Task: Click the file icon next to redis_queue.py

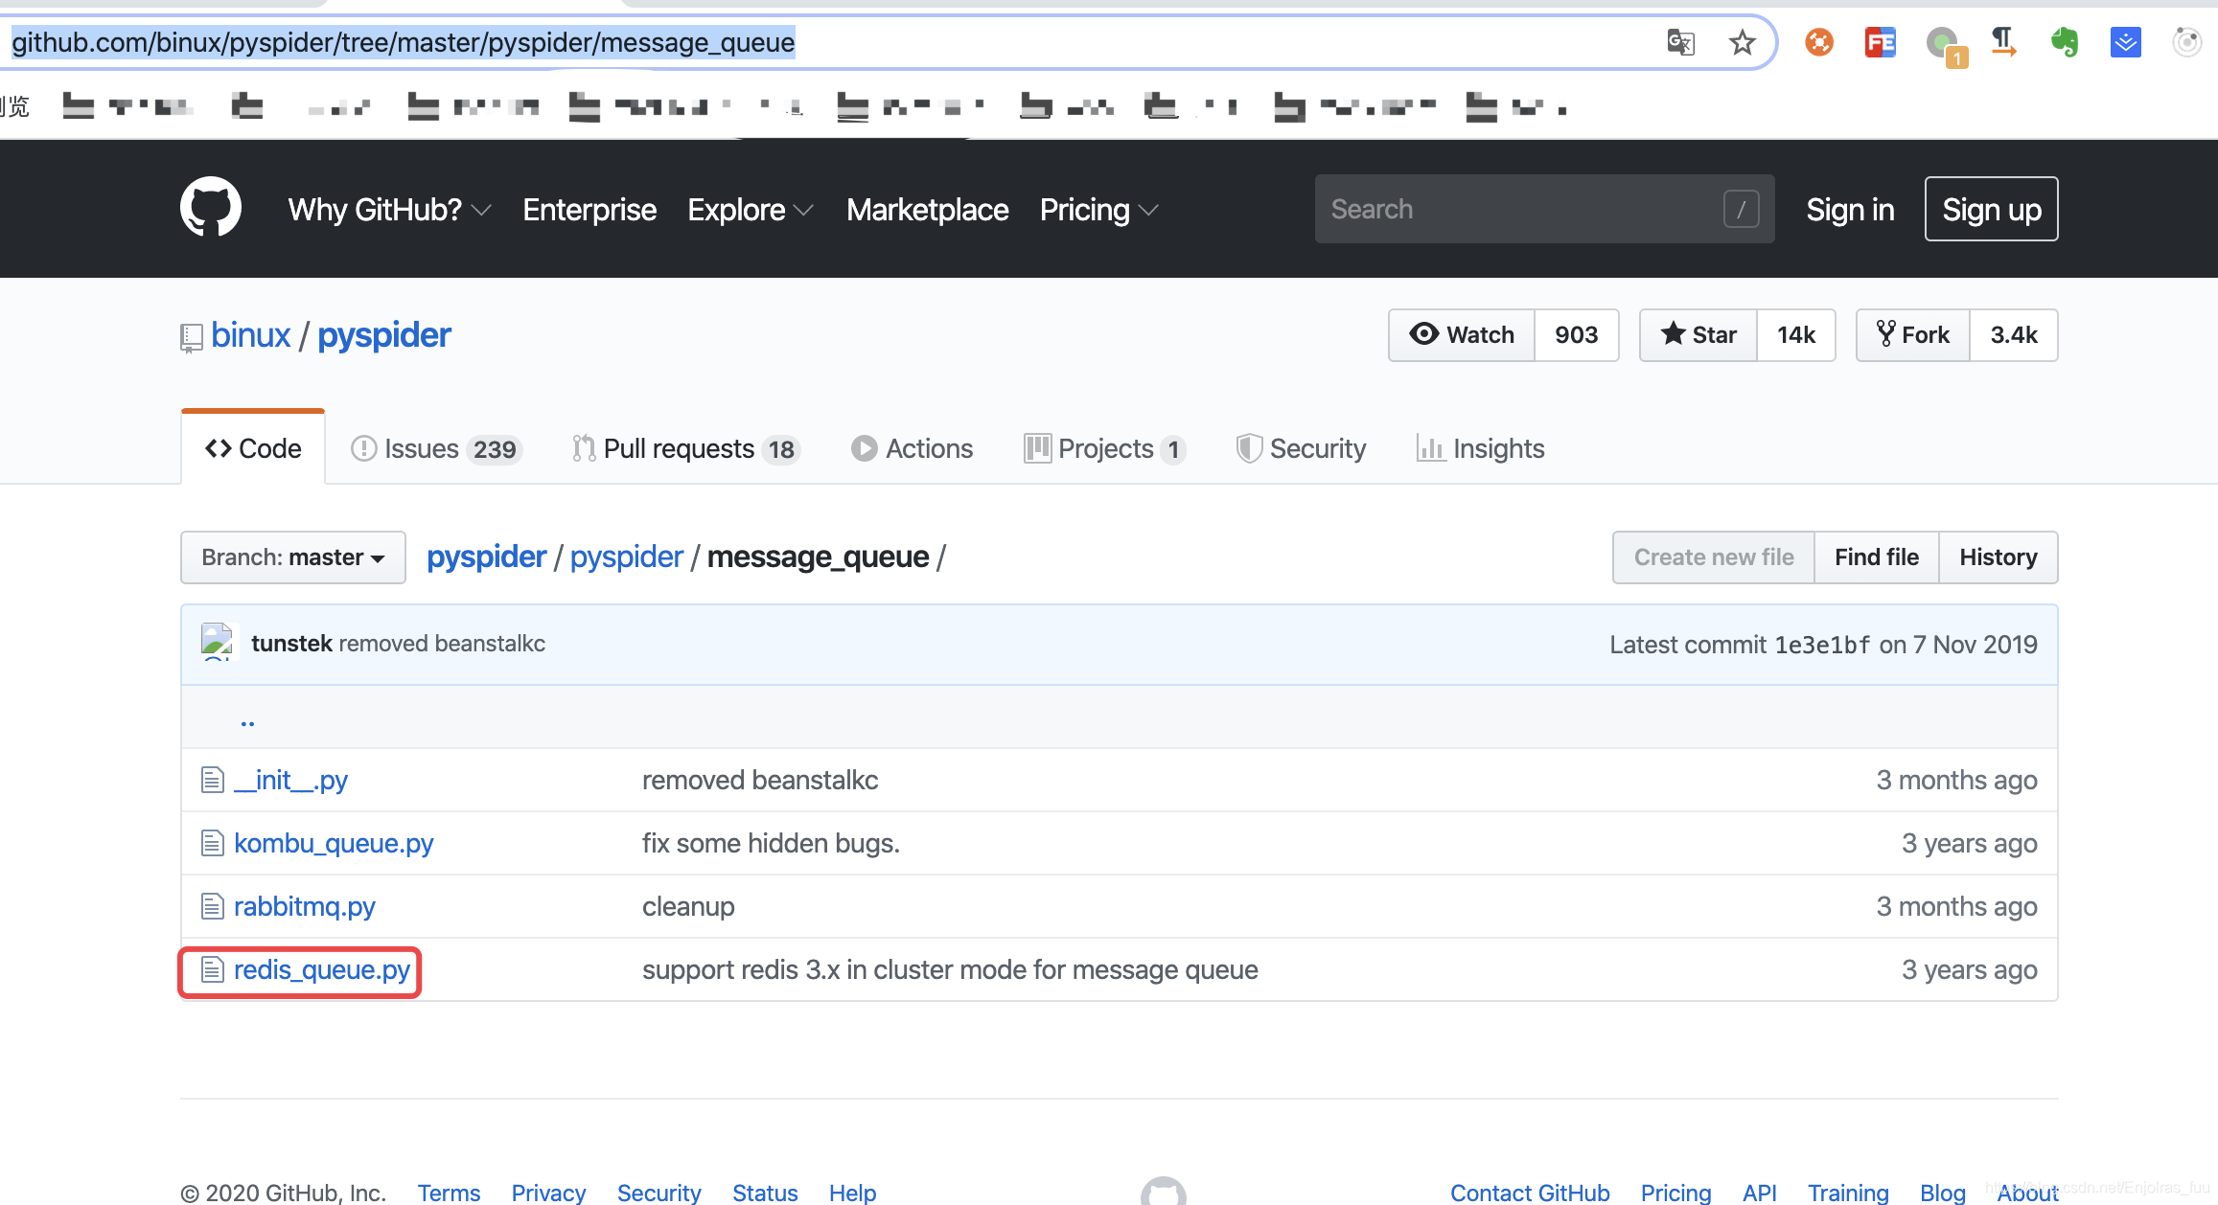Action: pyautogui.click(x=212, y=969)
